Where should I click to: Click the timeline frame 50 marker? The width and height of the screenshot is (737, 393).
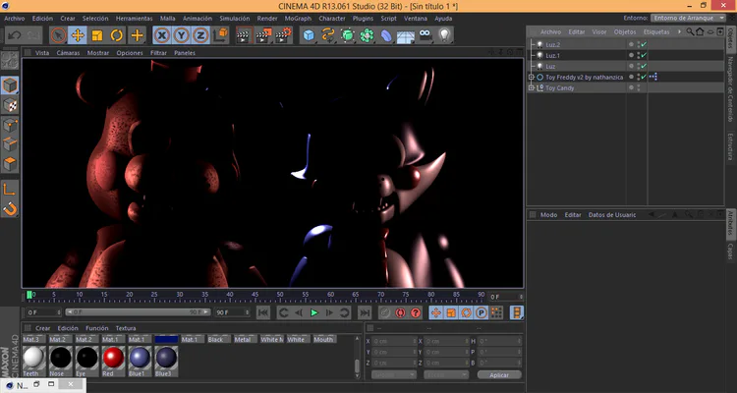[x=280, y=295]
